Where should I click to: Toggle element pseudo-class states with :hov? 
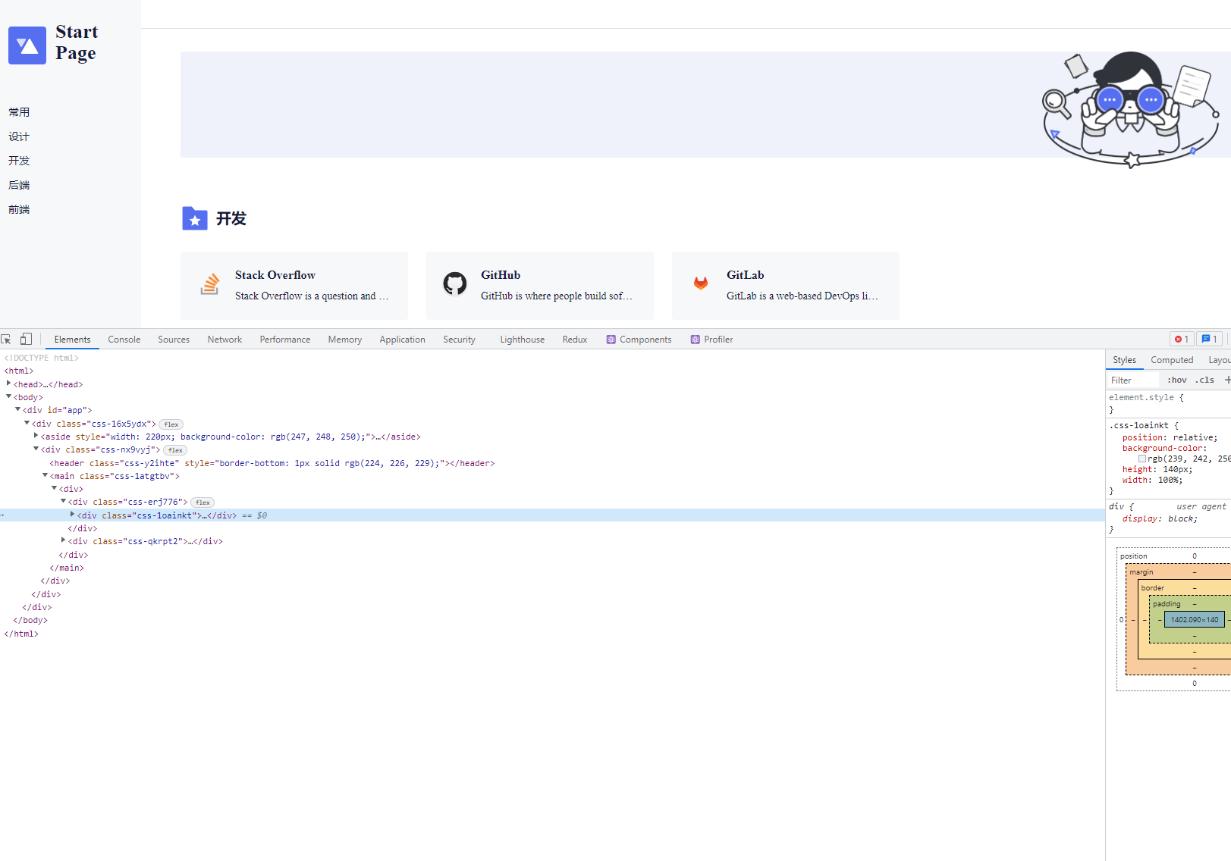(1176, 379)
